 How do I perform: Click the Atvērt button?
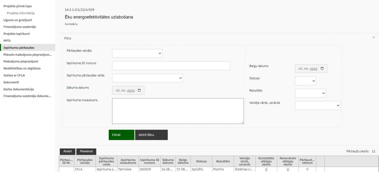pyautogui.click(x=67, y=151)
